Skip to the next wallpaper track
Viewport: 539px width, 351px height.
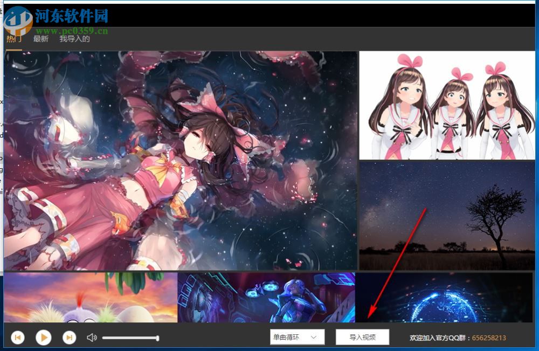(69, 338)
